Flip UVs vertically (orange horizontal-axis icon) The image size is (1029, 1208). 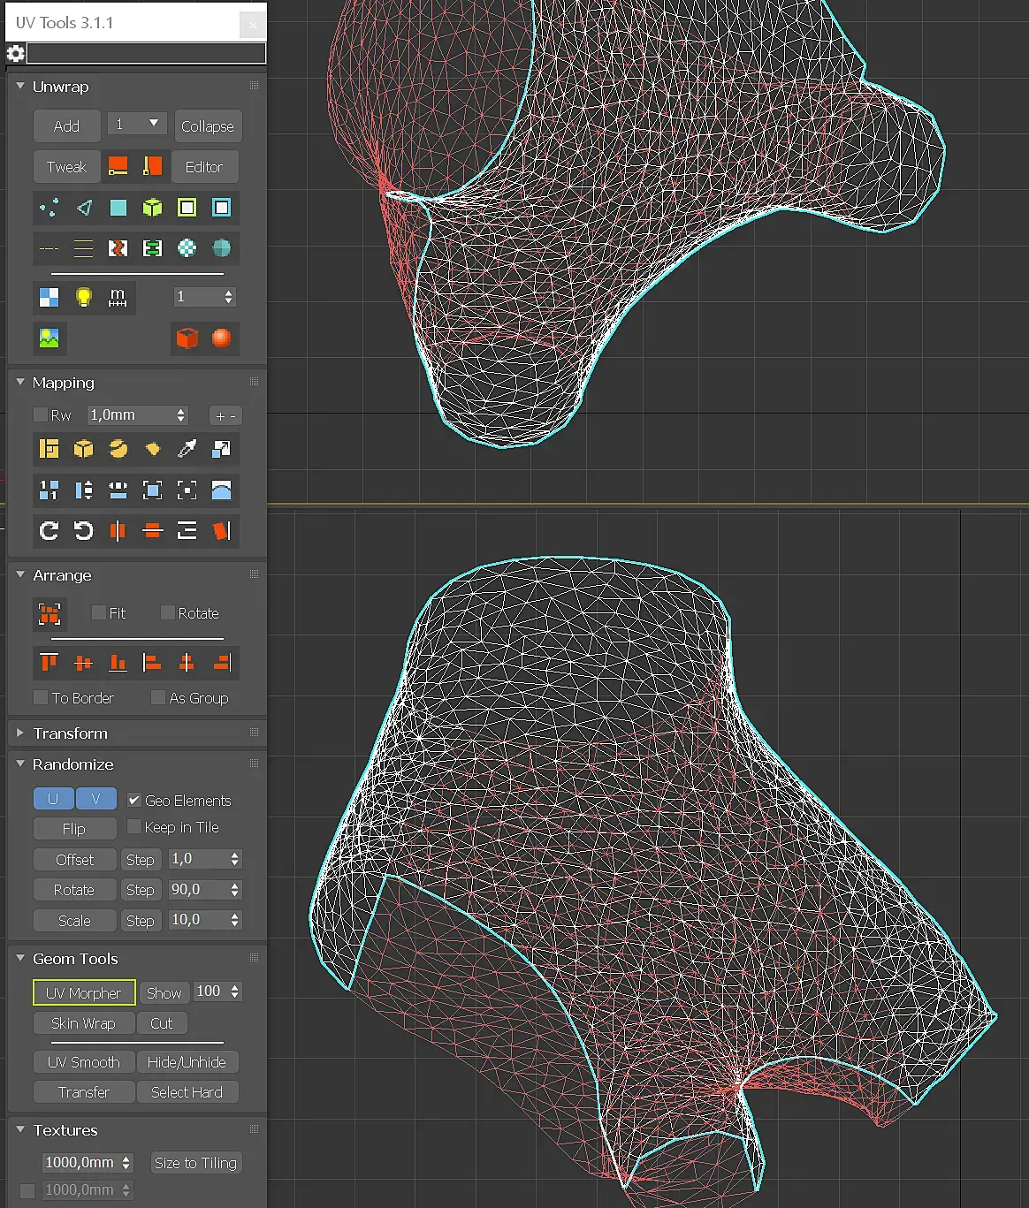(153, 530)
